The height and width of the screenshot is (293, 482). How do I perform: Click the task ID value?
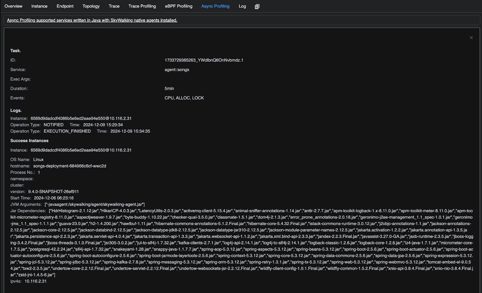click(x=204, y=60)
